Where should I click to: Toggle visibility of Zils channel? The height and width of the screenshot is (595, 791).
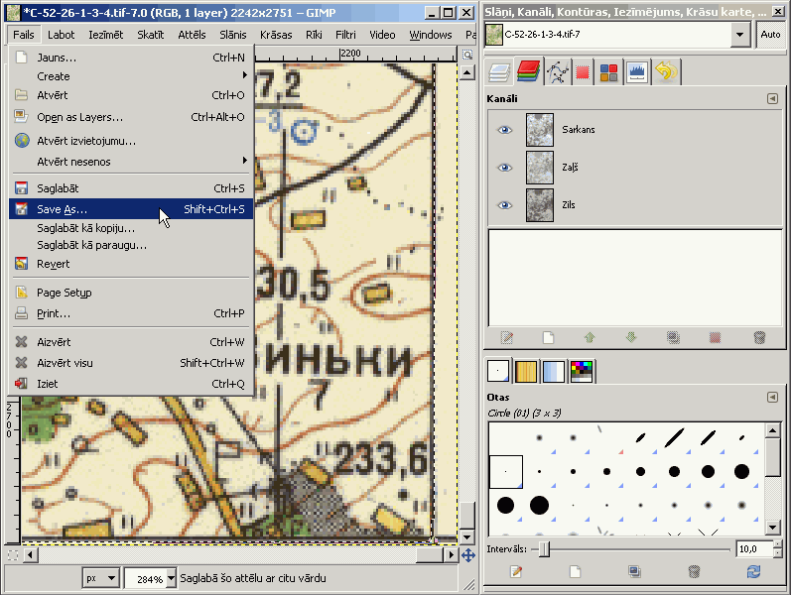[504, 205]
